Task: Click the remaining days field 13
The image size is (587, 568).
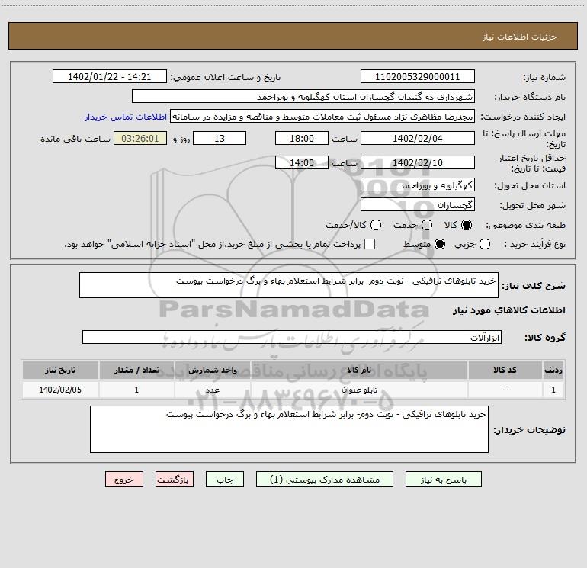Action: pyautogui.click(x=220, y=138)
